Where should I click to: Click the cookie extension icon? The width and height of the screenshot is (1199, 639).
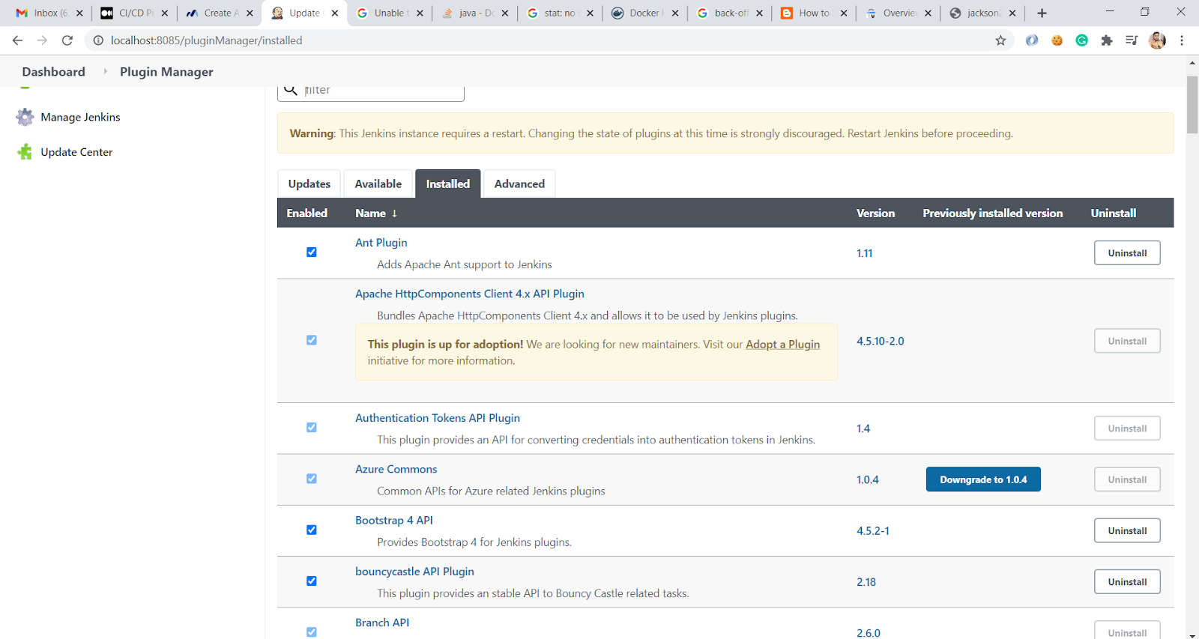(x=1057, y=40)
